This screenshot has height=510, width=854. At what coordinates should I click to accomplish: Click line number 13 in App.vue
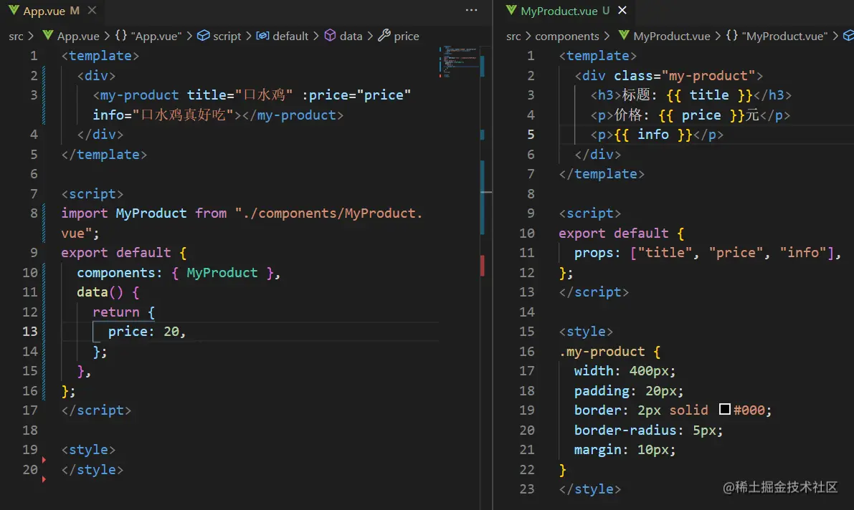click(x=30, y=332)
